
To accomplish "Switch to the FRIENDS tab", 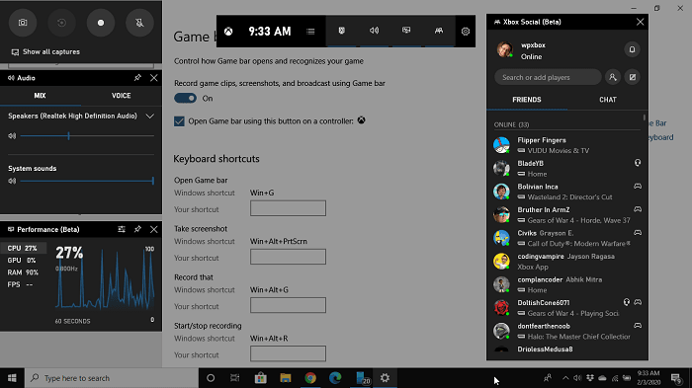I will tap(527, 100).
